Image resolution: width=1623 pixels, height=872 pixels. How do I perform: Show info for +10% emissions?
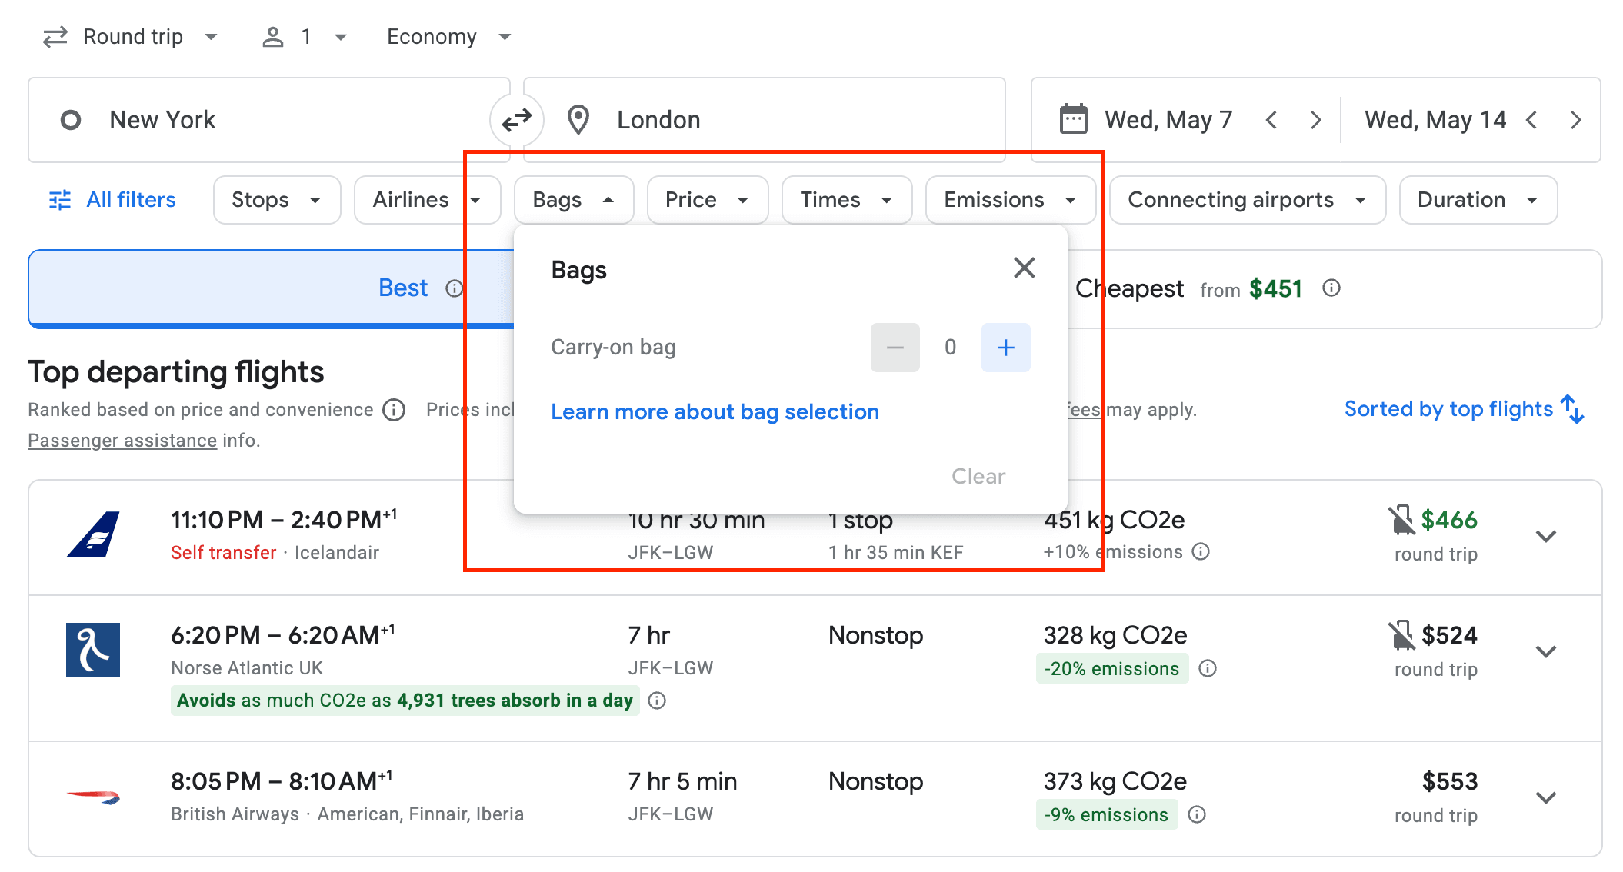click(x=1201, y=552)
